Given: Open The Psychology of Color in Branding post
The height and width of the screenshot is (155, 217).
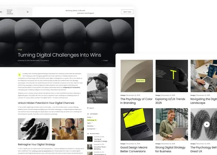Looking at the screenshot, I should [x=136, y=101].
